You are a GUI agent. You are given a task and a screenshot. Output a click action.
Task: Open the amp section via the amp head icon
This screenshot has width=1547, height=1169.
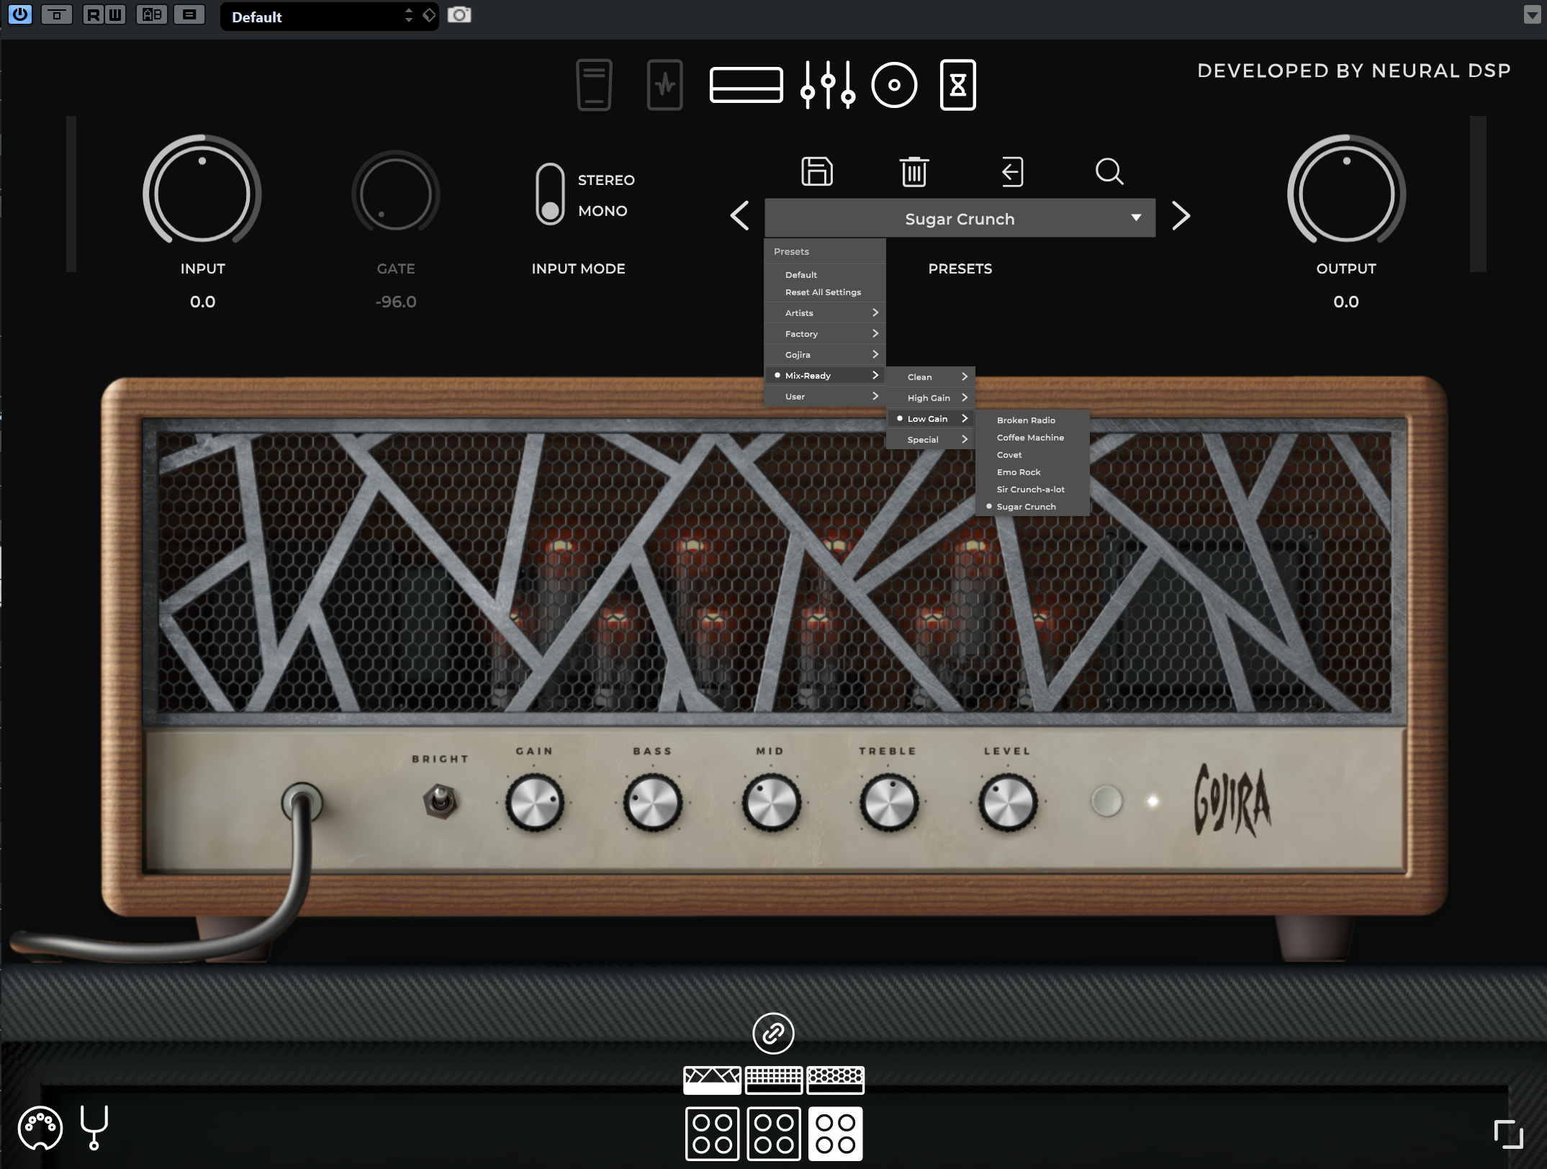tap(747, 84)
